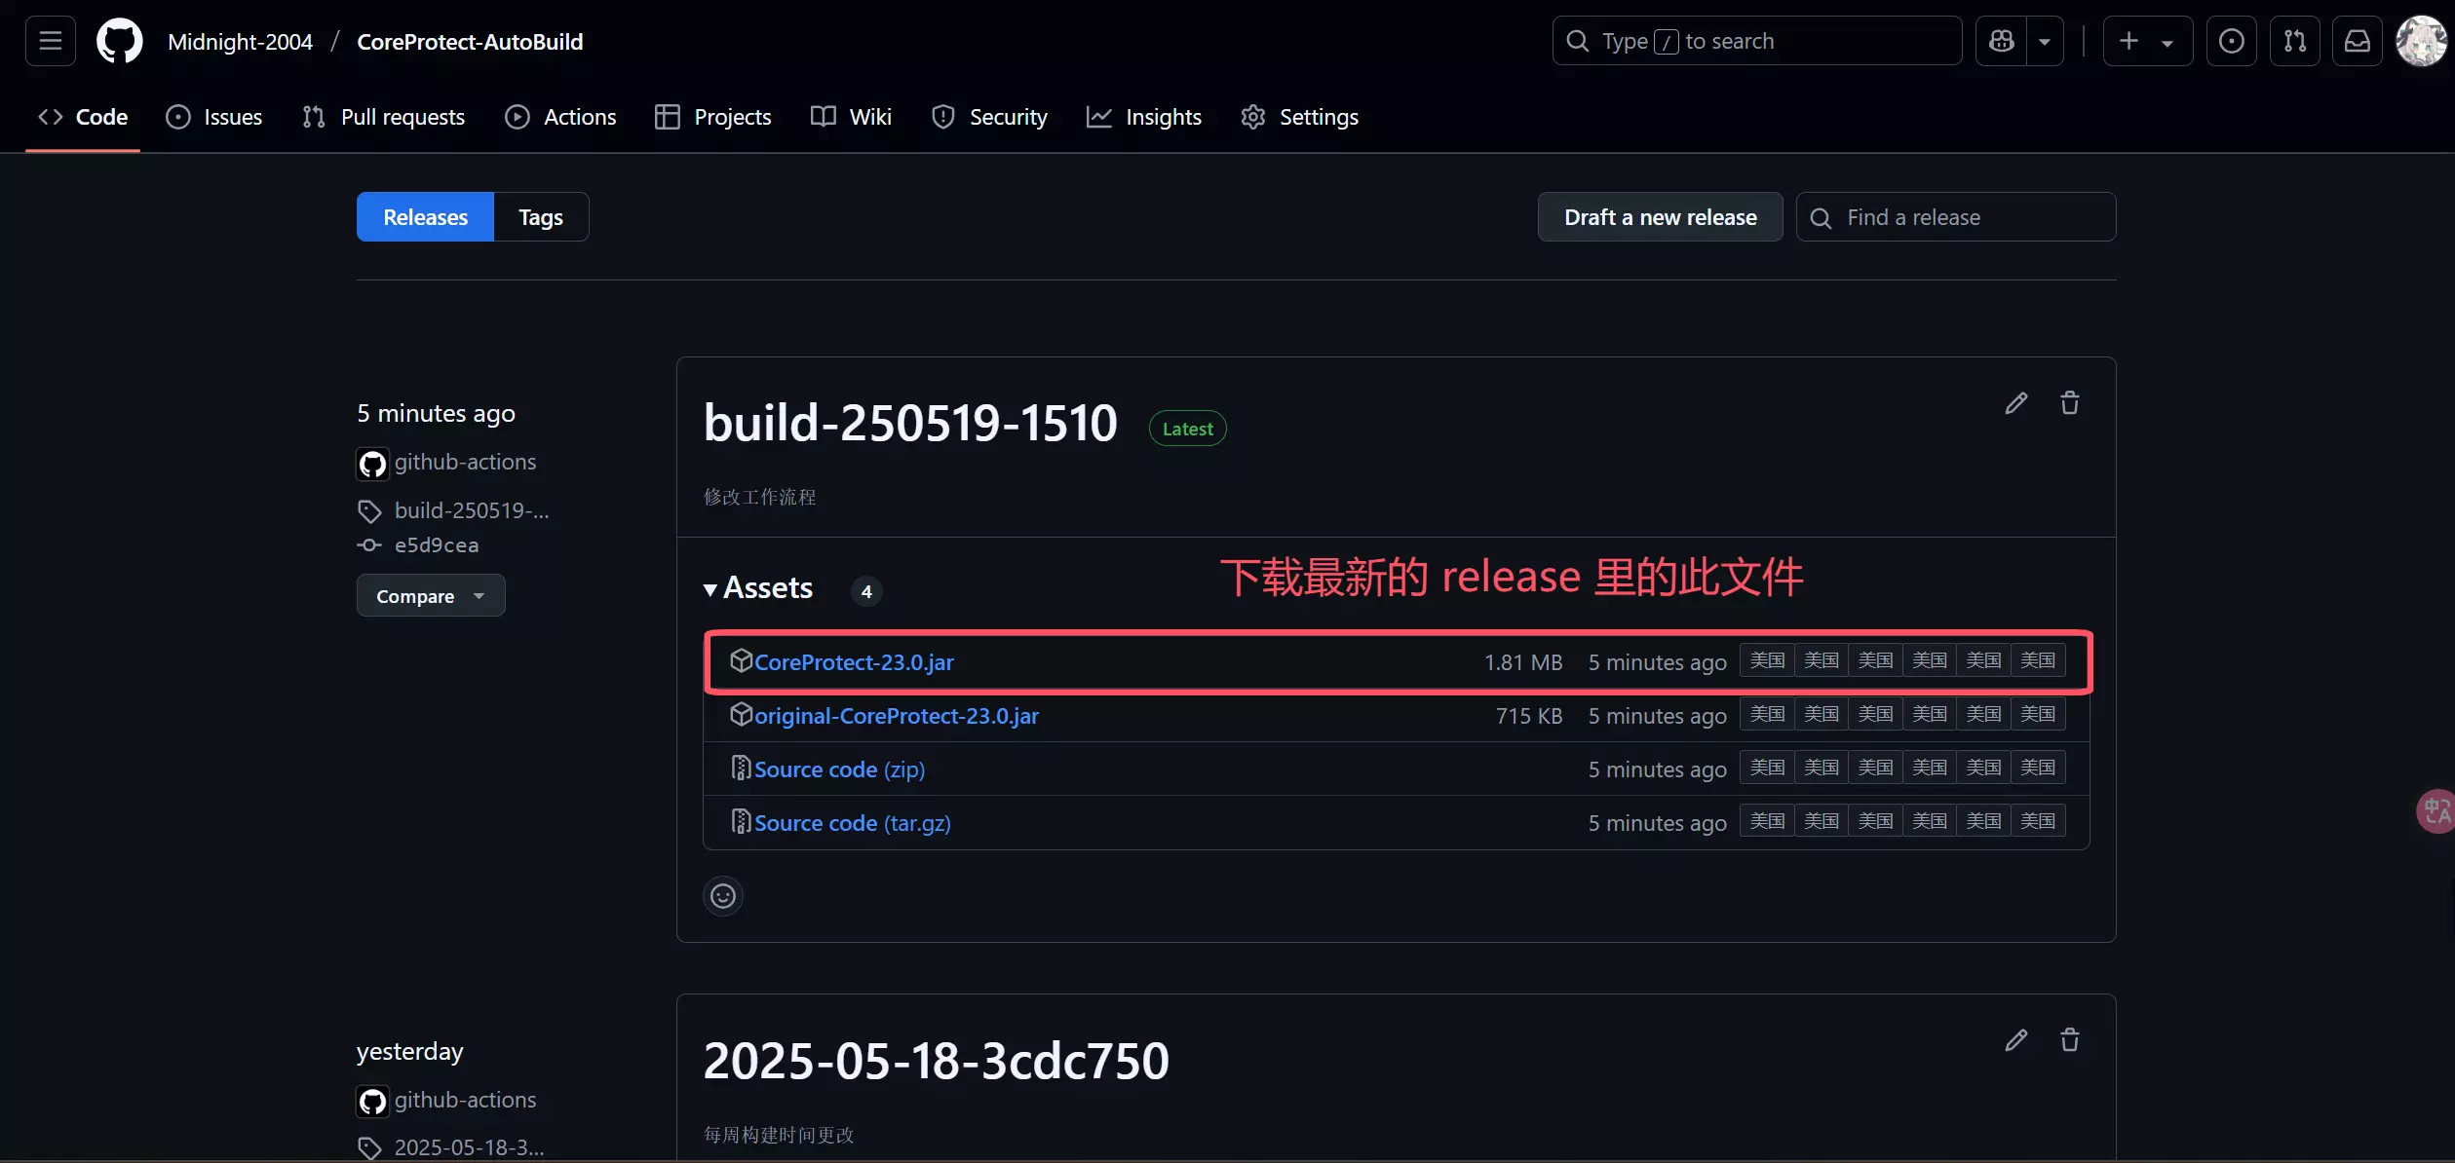The width and height of the screenshot is (2455, 1163).
Task: Download Source code (zip)
Action: click(x=839, y=769)
